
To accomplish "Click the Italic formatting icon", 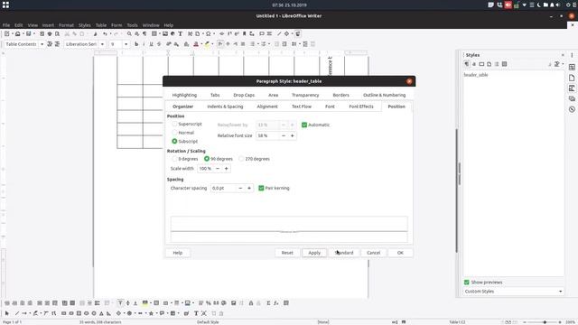I will pyautogui.click(x=144, y=44).
